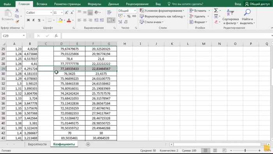The width and height of the screenshot is (273, 154).
Task: Add a new sheet plus icon
Action: (x=88, y=144)
